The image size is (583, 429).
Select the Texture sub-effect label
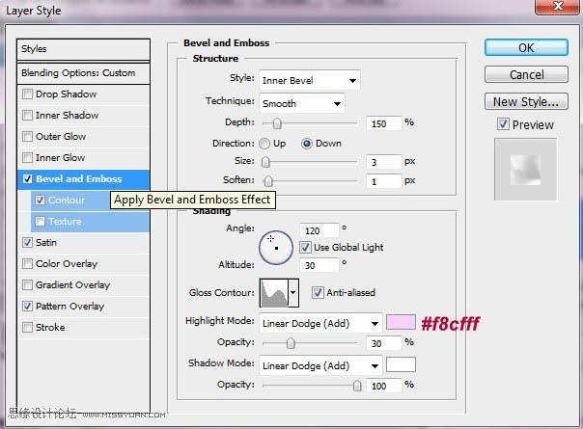(x=65, y=222)
